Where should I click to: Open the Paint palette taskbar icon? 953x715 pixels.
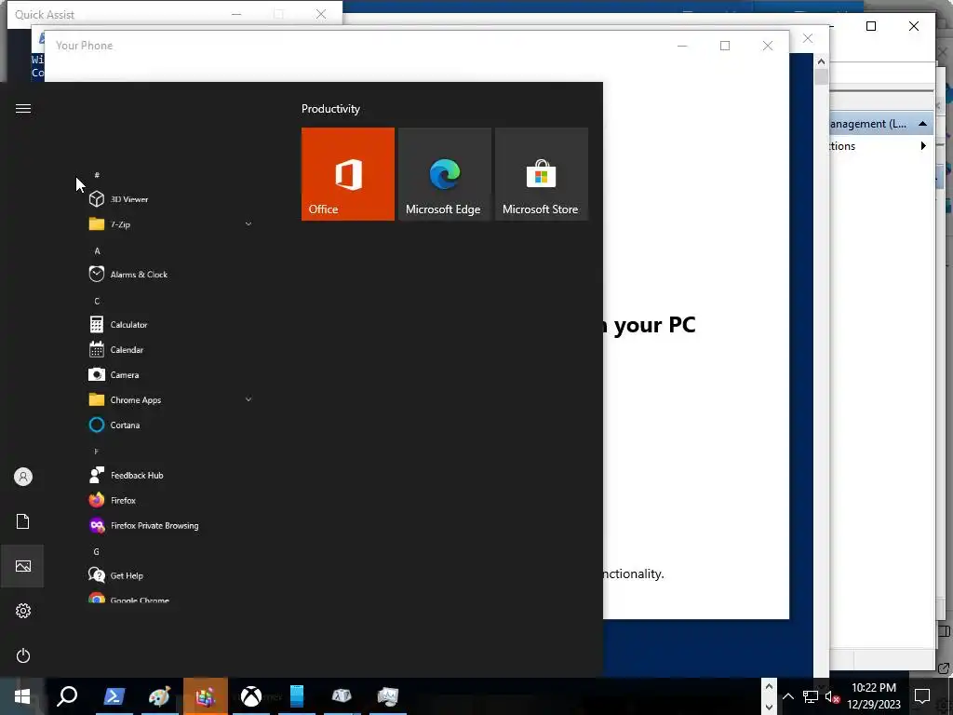tap(159, 696)
